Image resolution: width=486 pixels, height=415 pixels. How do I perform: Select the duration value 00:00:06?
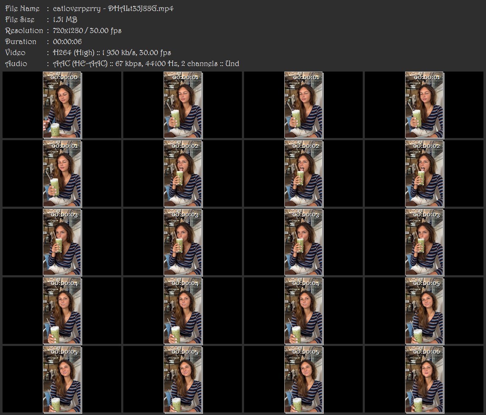coord(67,41)
